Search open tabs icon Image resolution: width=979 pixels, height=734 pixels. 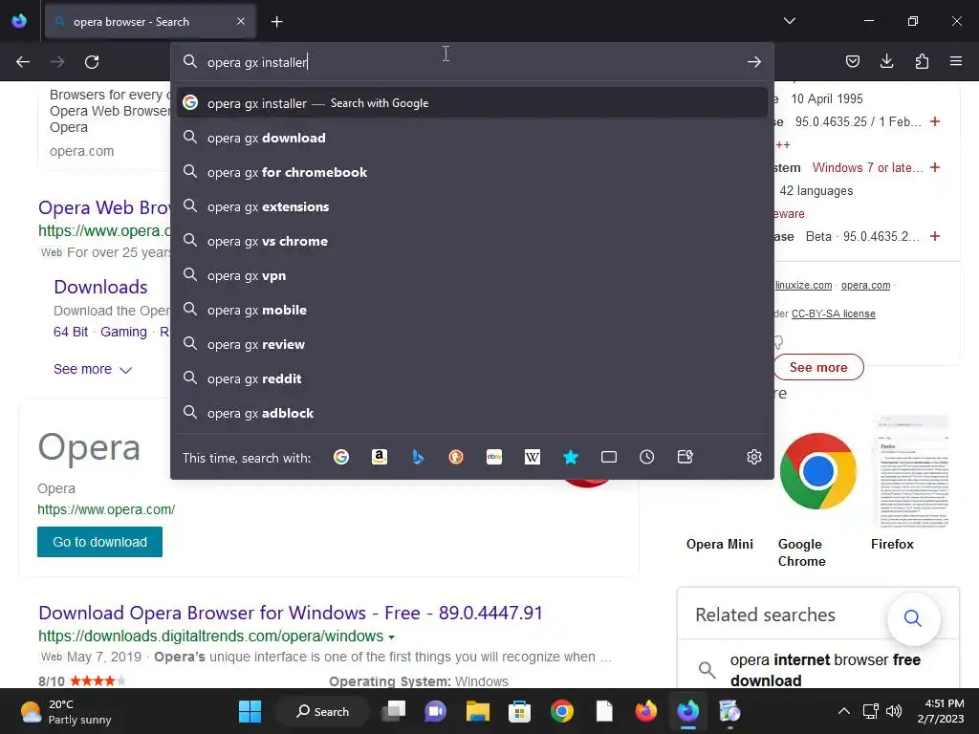pyautogui.click(x=609, y=457)
